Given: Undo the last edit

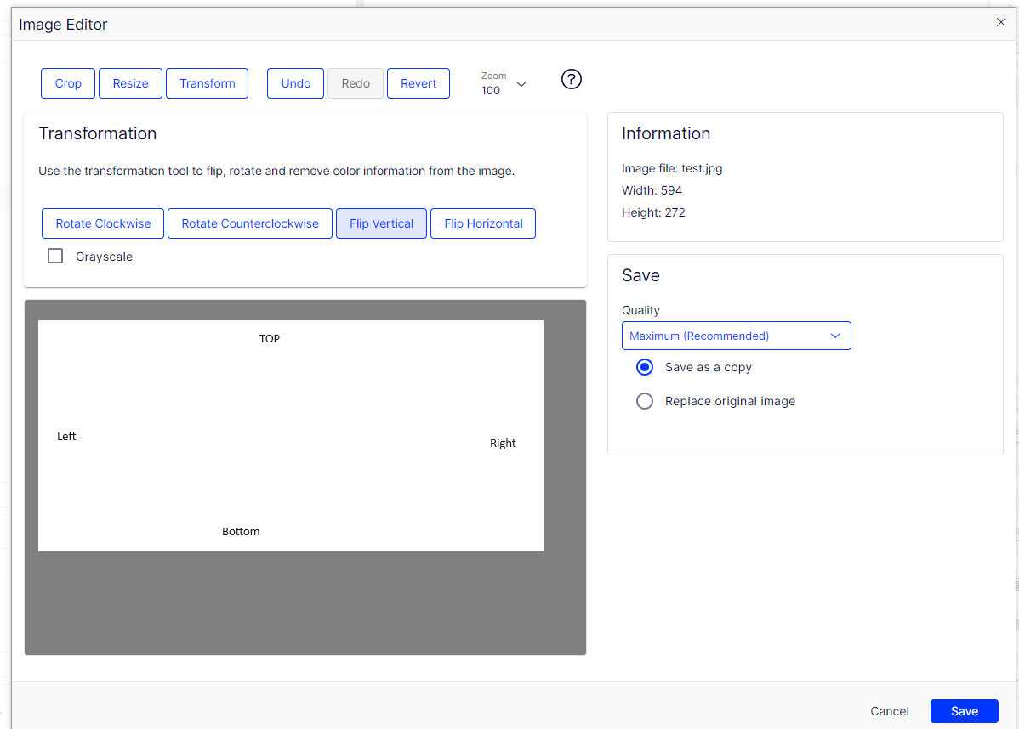Looking at the screenshot, I should click(295, 83).
